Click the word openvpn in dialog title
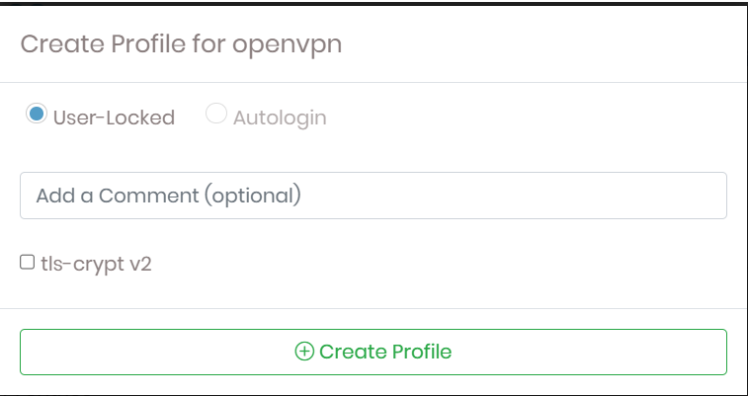The height and width of the screenshot is (396, 748). [x=293, y=44]
